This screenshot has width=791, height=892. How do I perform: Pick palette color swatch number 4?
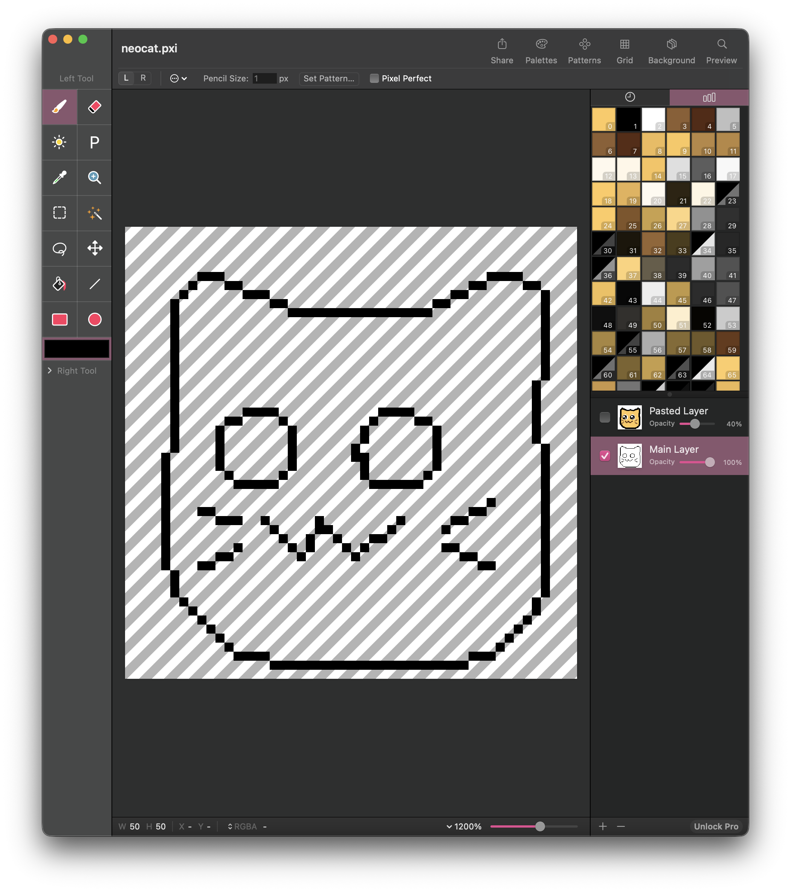(703, 119)
